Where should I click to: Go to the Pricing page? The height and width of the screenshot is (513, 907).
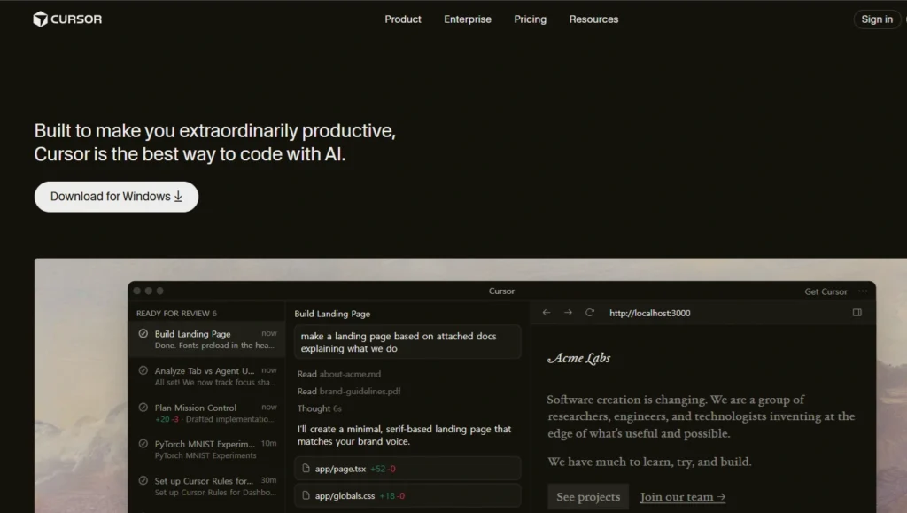[x=530, y=19]
